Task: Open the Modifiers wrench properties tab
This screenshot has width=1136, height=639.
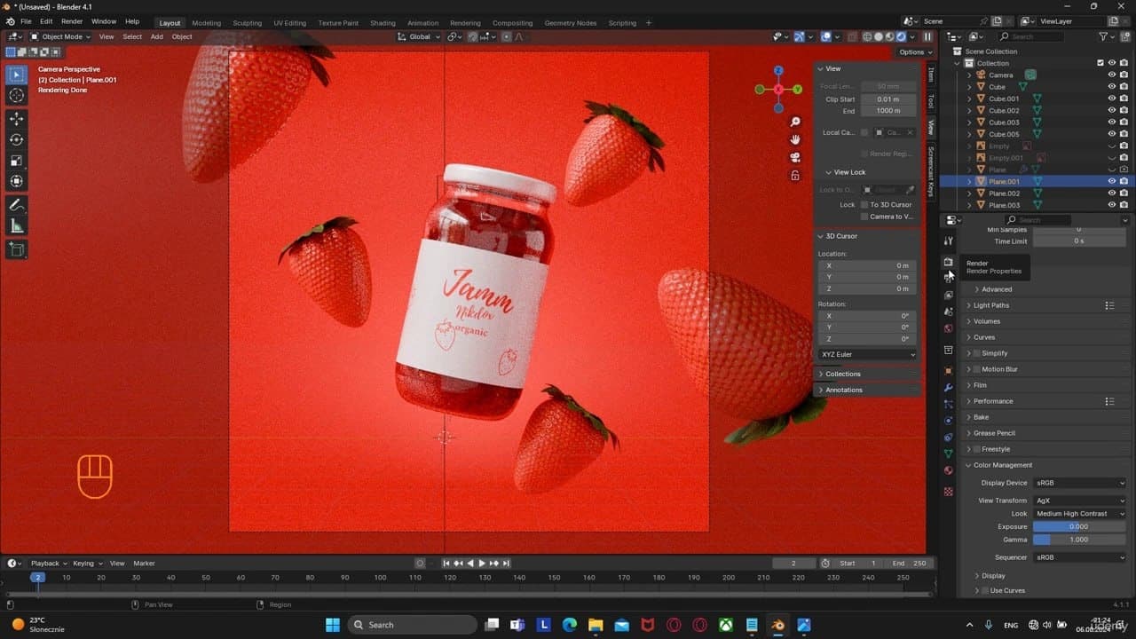Action: (948, 387)
